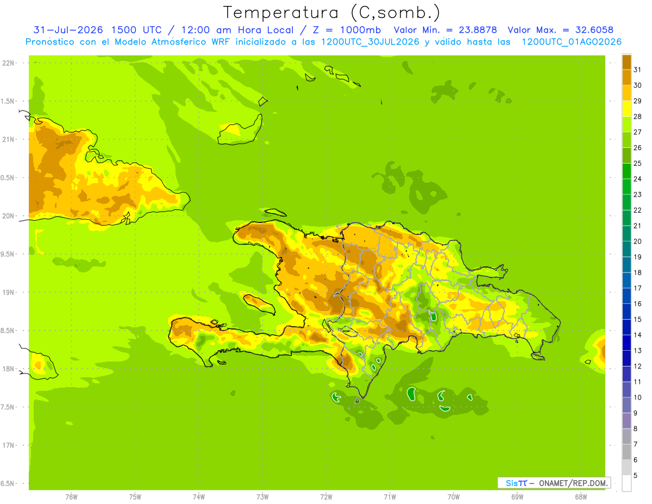Click the latitude label 17N
The height and width of the screenshot is (504, 652).
coord(8,445)
